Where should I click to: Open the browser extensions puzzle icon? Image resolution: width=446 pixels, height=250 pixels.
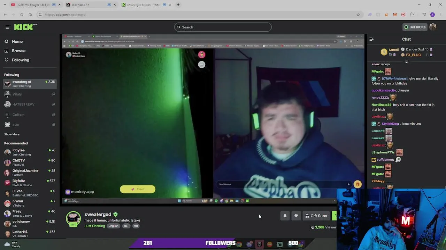click(x=412, y=15)
